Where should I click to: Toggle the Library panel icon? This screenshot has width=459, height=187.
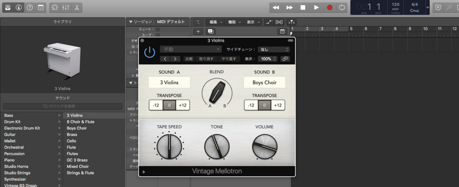[8, 8]
